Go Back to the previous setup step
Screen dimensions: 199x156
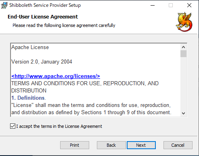pos(111,145)
